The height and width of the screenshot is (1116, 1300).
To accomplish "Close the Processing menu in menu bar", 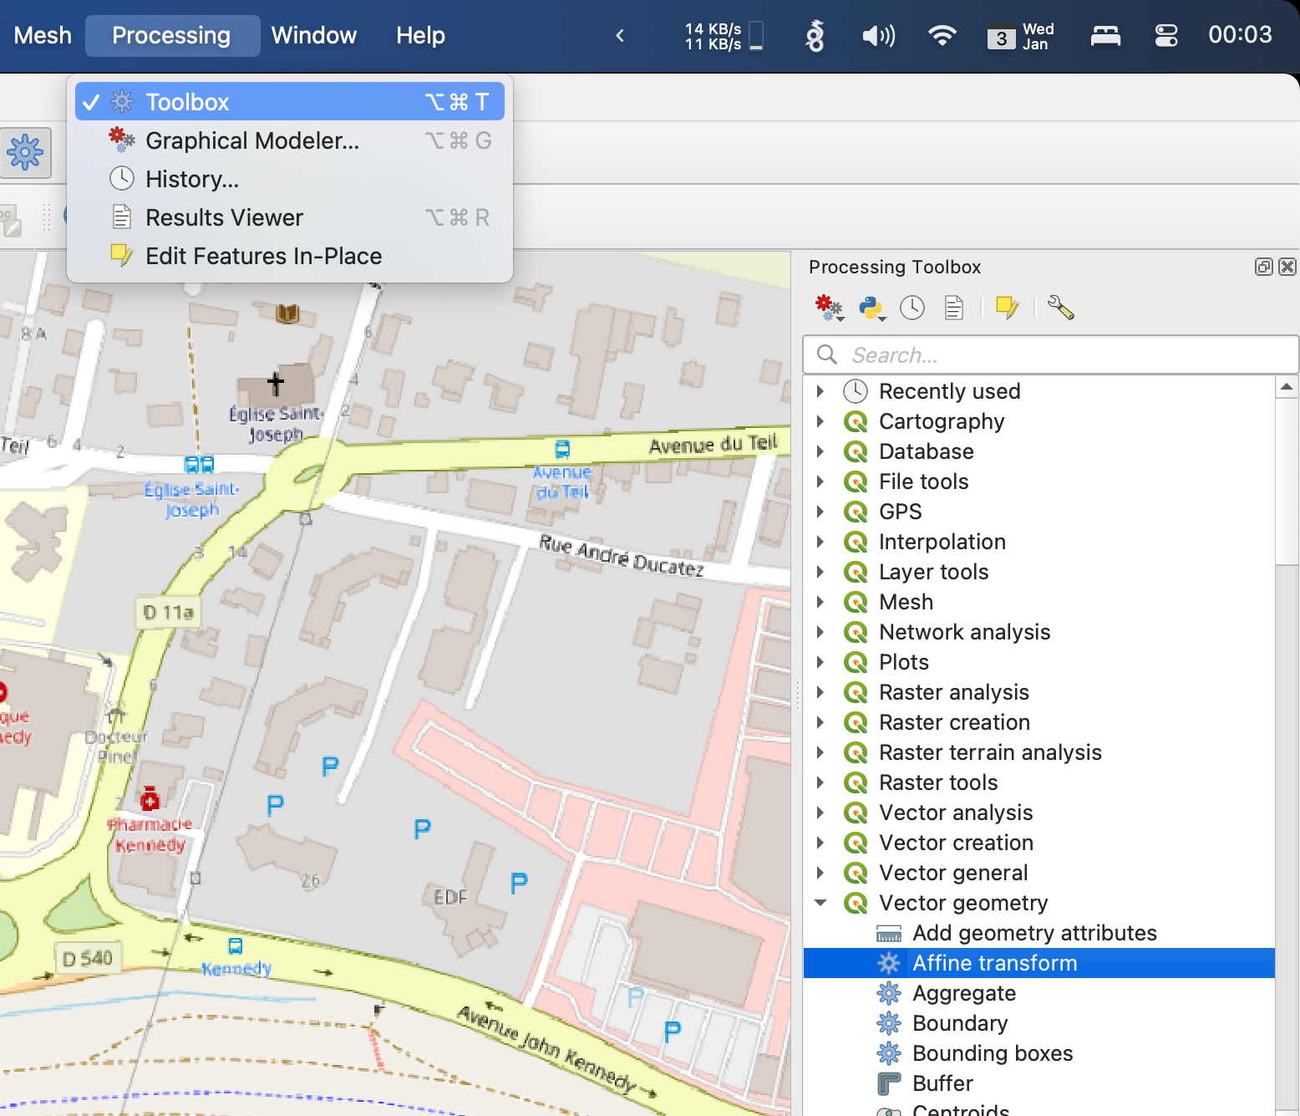I will point(171,35).
